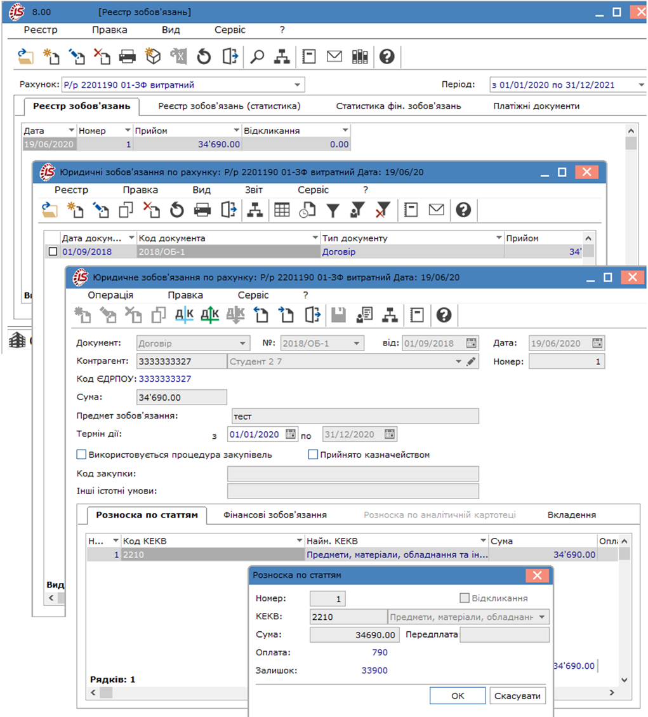The height and width of the screenshot is (717, 648).
Task: Click the green ДК posting icon
Action: point(209,315)
